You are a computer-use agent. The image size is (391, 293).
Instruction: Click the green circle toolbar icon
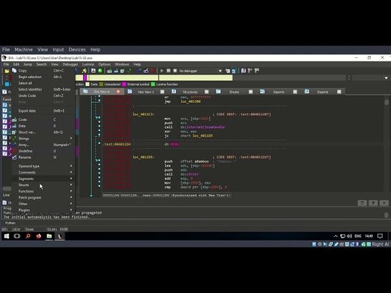pyautogui.click(x=100, y=71)
